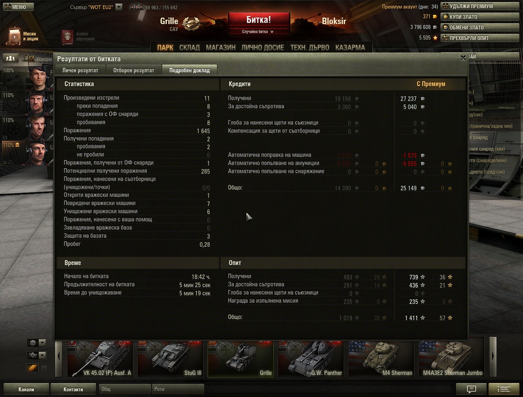Switch to the Личен резултат tab
The image size is (523, 397).
point(80,70)
